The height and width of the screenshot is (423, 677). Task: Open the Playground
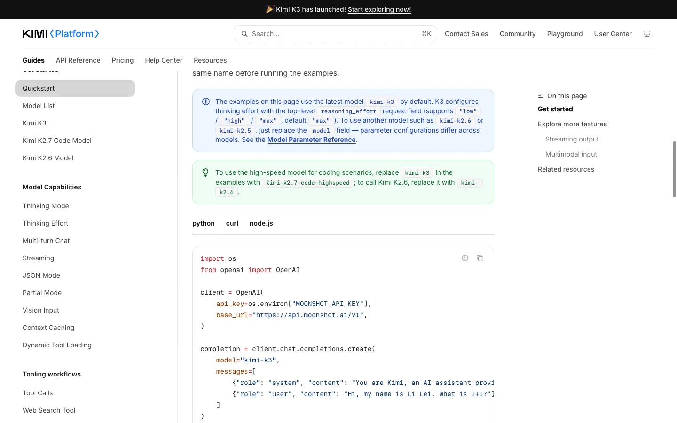click(565, 34)
